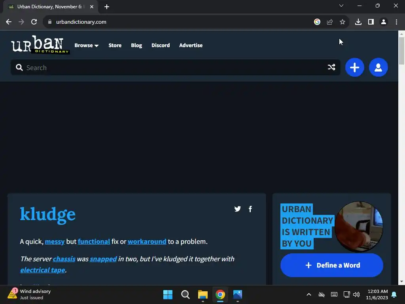
Task: Click the scrollbar down arrow
Action: 401,281
